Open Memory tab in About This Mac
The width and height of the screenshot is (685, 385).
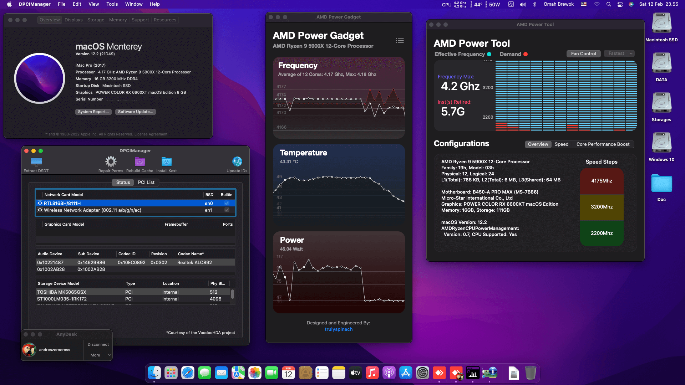pos(118,20)
